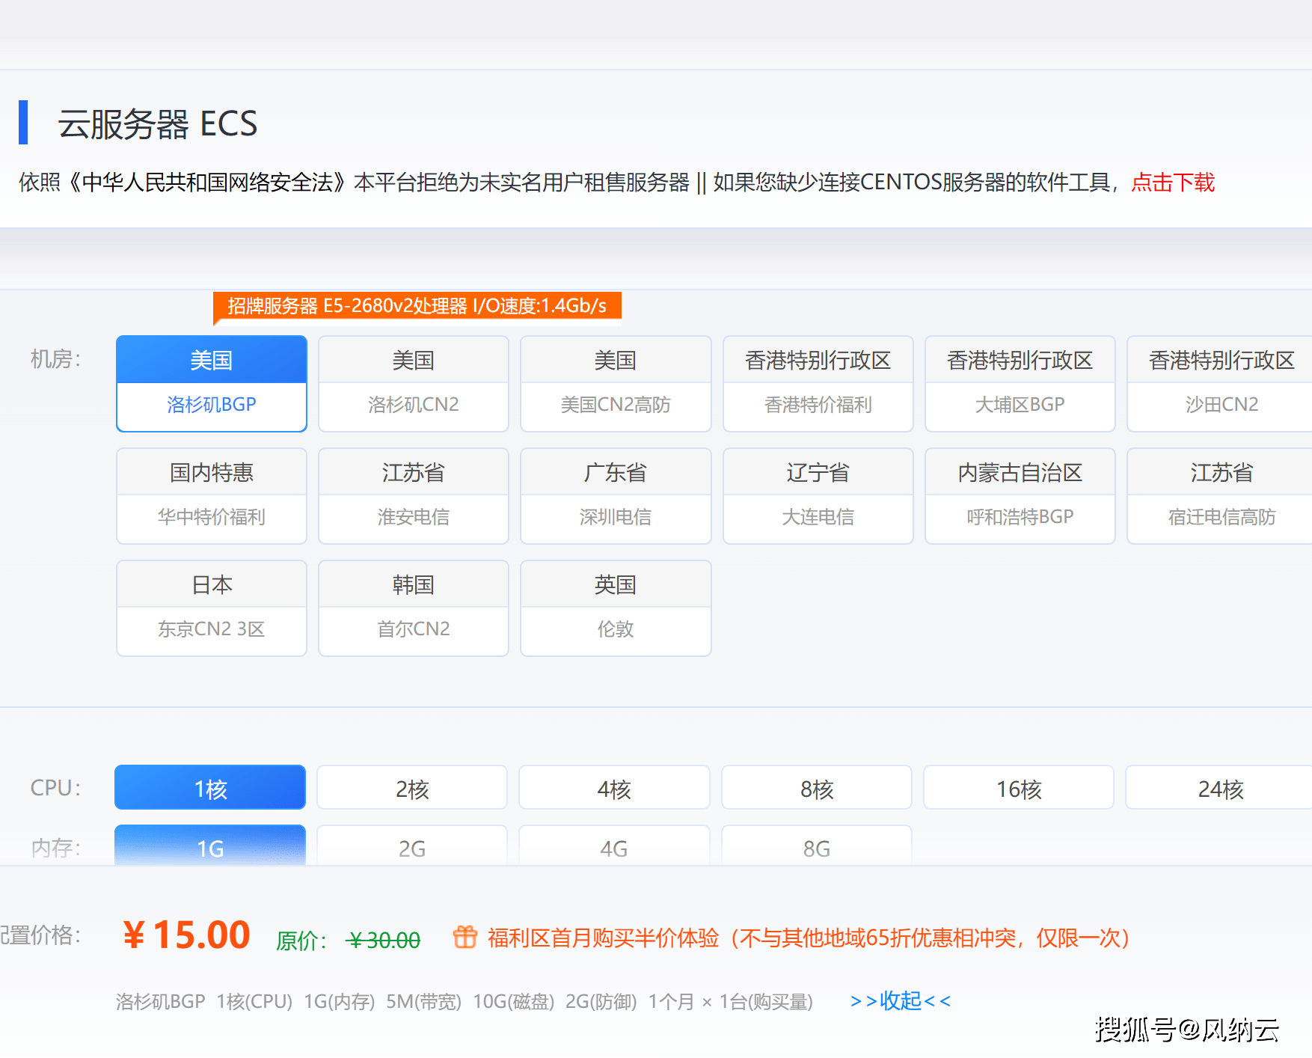Image resolution: width=1312 pixels, height=1058 pixels.
Task: Collapse details via >>收起<< link
Action: pyautogui.click(x=901, y=1000)
